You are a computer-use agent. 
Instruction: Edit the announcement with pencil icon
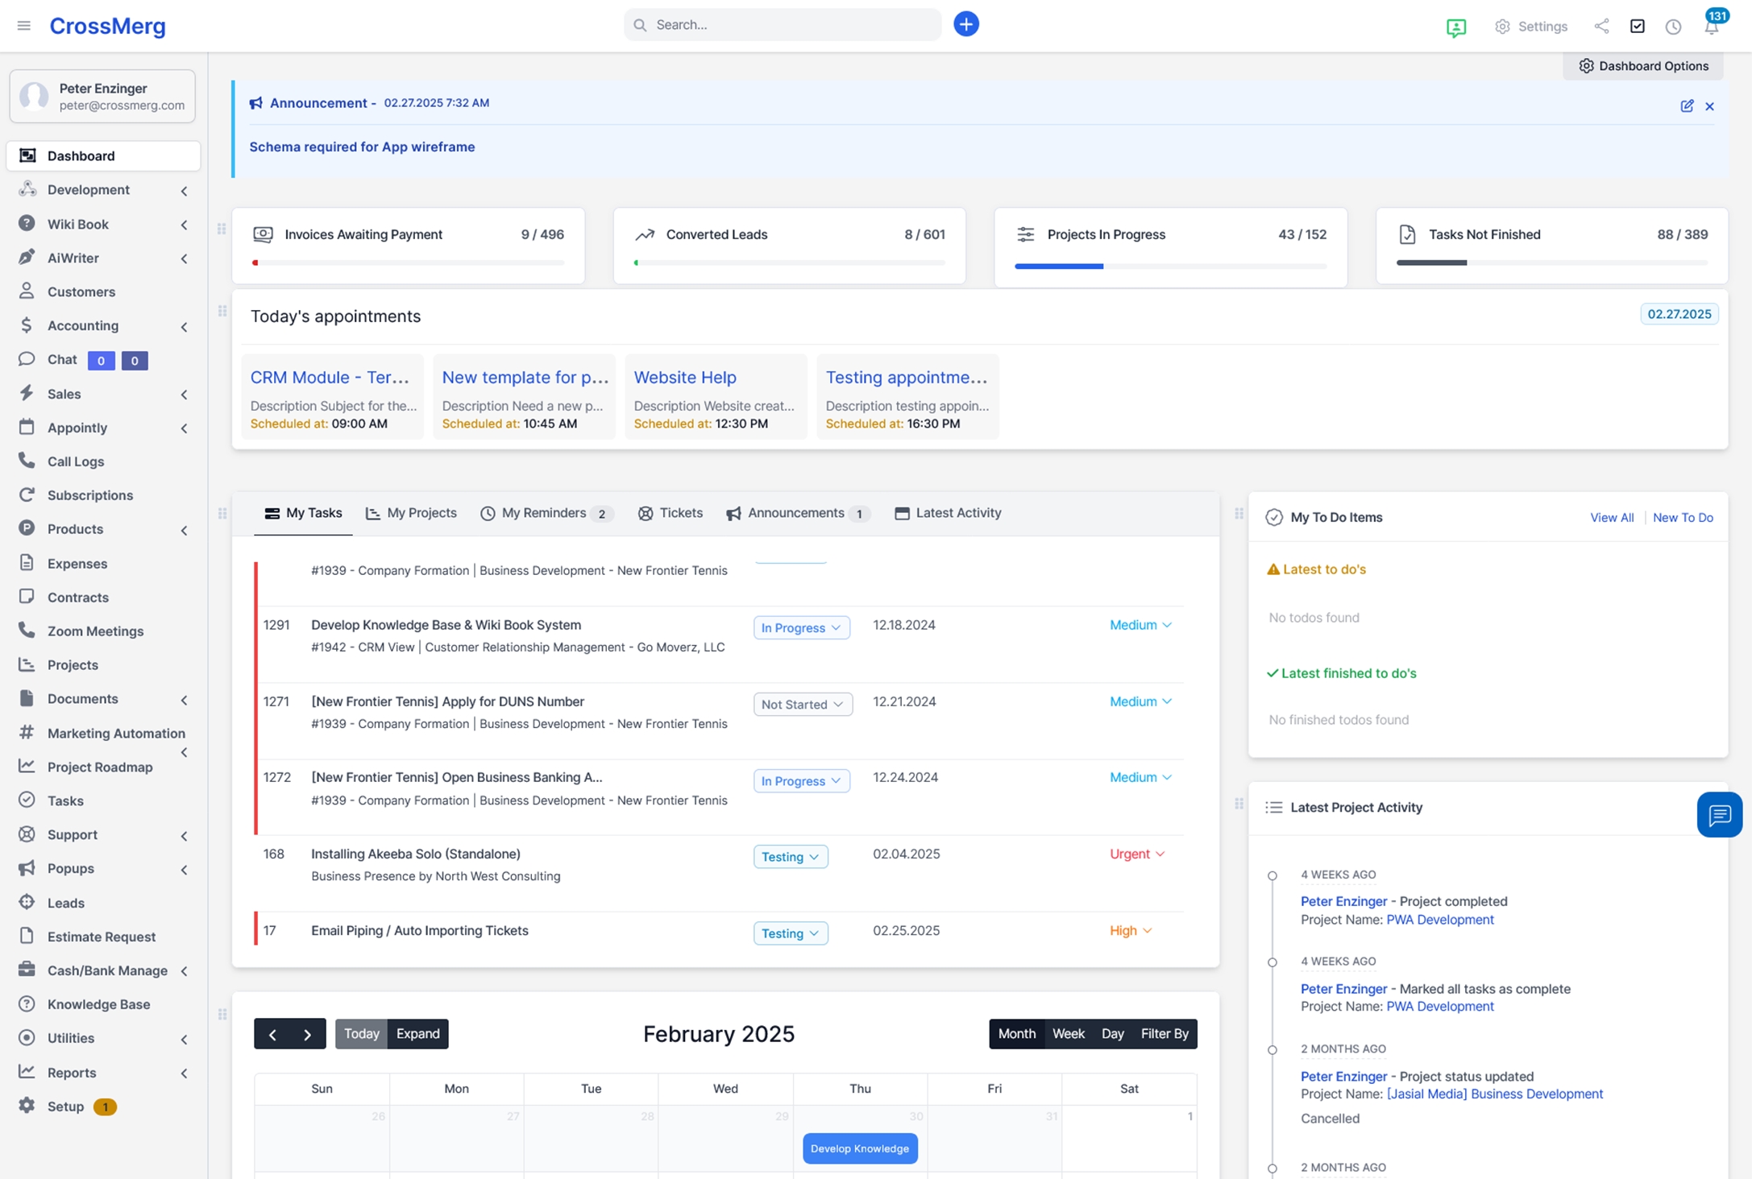click(x=1687, y=106)
